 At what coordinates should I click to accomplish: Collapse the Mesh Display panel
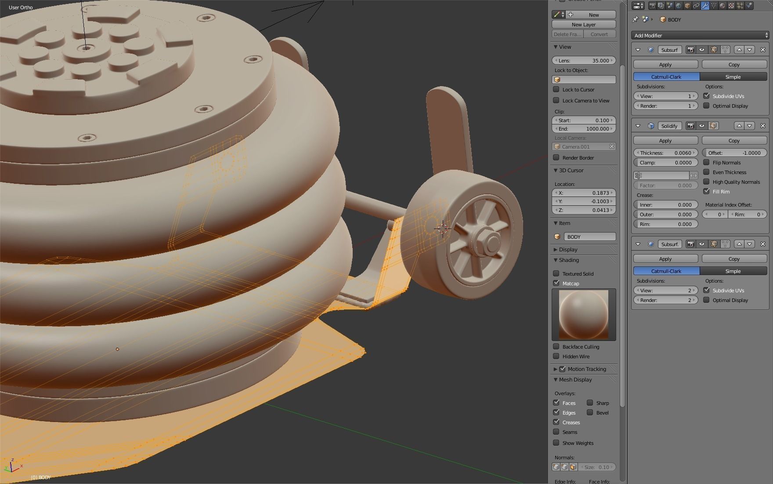point(556,379)
